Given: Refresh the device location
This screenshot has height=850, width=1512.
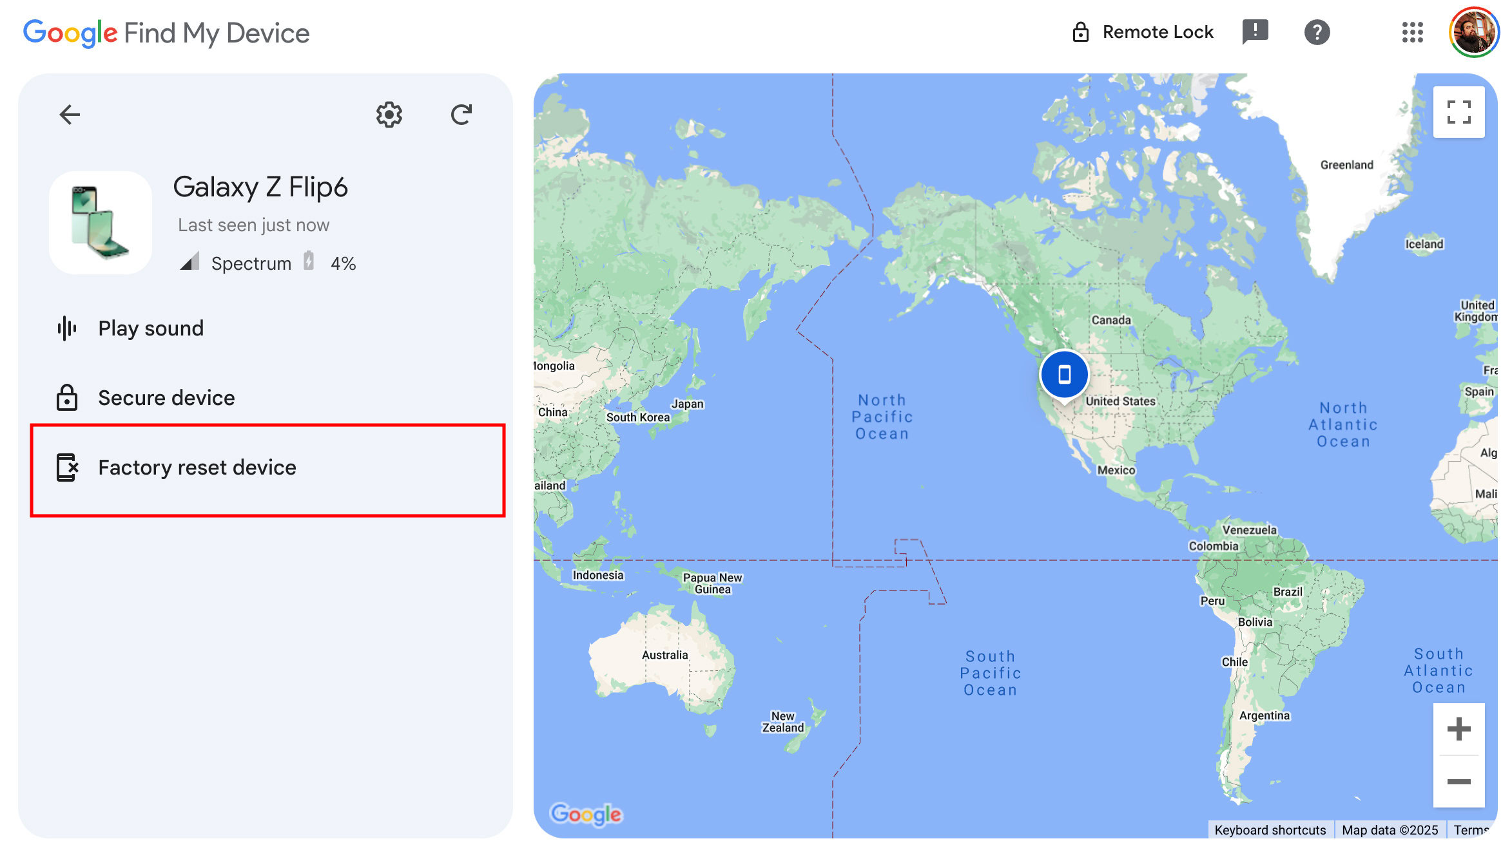Looking at the screenshot, I should tap(461, 115).
